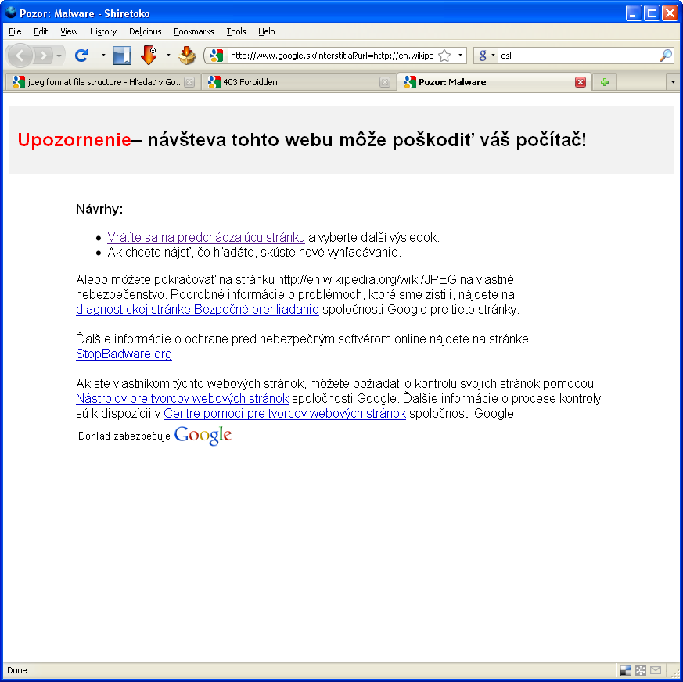Close the Shiretoko browser window
Viewport: 683px width, 682px height.
(670, 13)
